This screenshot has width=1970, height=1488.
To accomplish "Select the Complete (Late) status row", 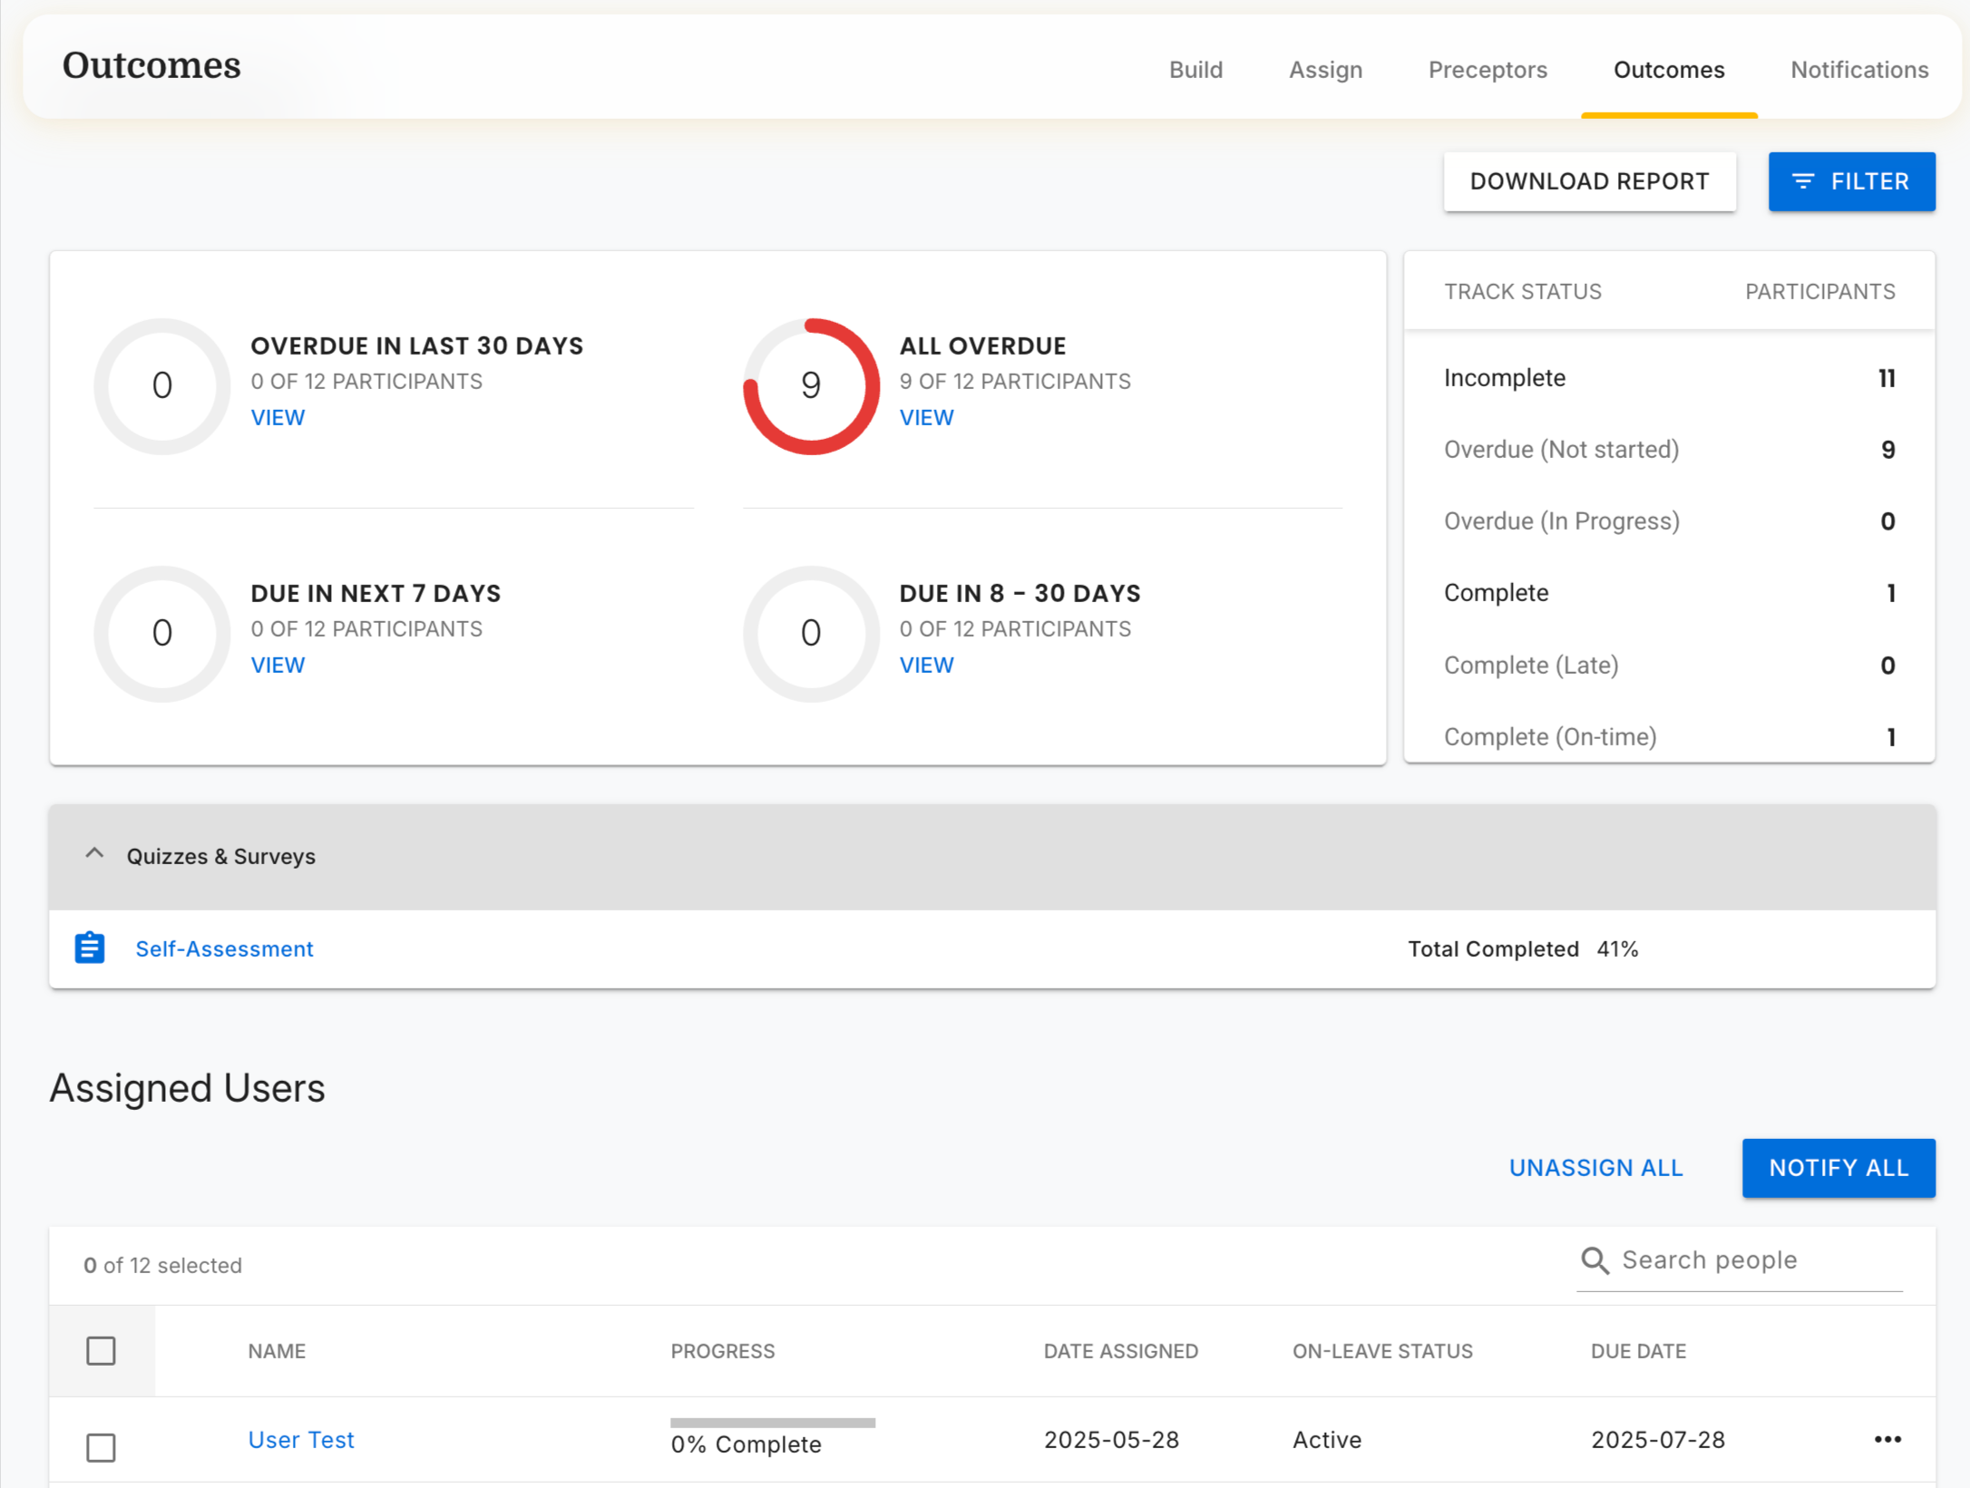I will tap(1669, 665).
